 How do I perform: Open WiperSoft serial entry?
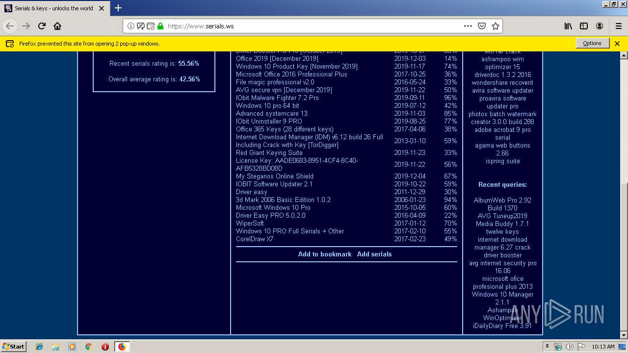tap(250, 223)
